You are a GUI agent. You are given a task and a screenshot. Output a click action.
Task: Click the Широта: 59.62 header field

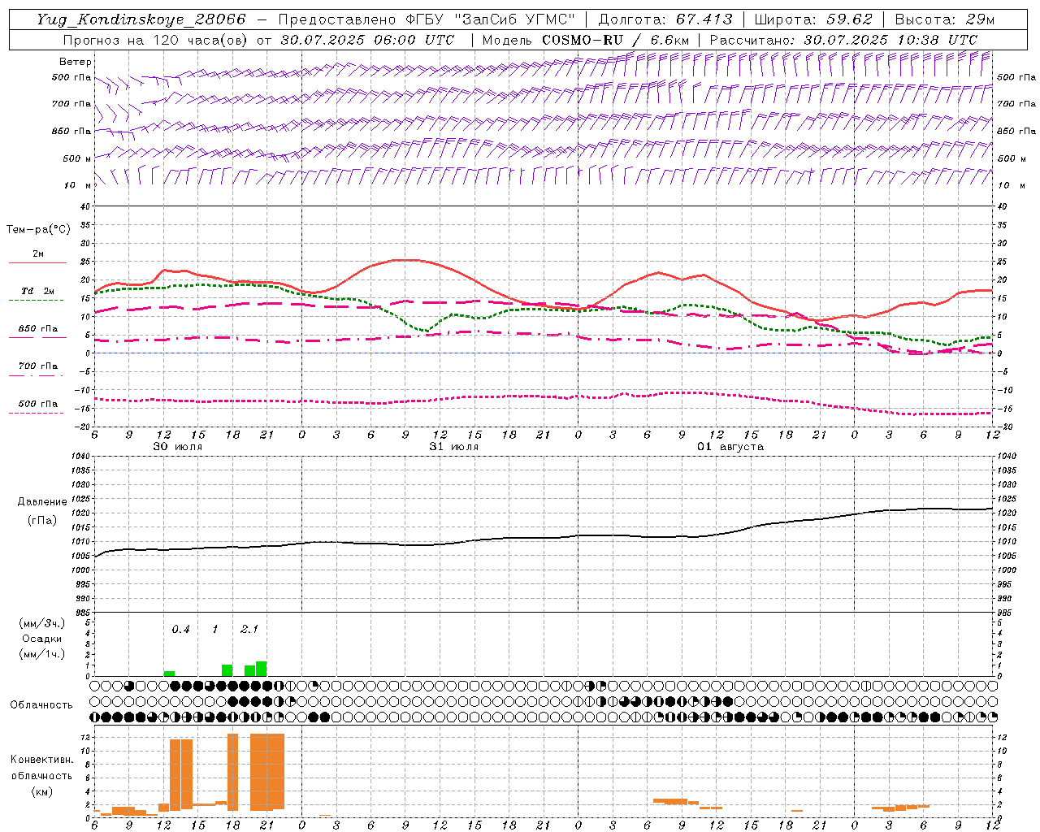point(813,19)
